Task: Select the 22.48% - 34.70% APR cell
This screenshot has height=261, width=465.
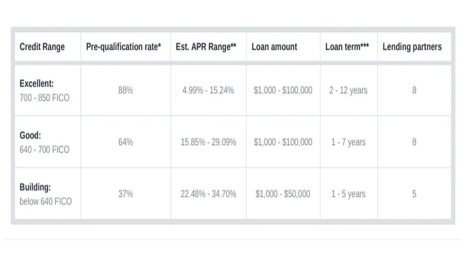Action: [x=208, y=194]
